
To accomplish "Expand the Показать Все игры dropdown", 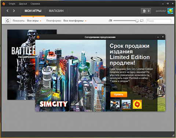I will (x=34, y=21).
